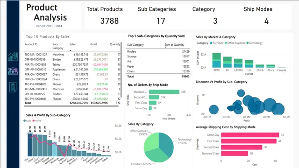The image size is (299, 168).
Task: Click Standard ship mode orders bar
Action: pos(164,92)
